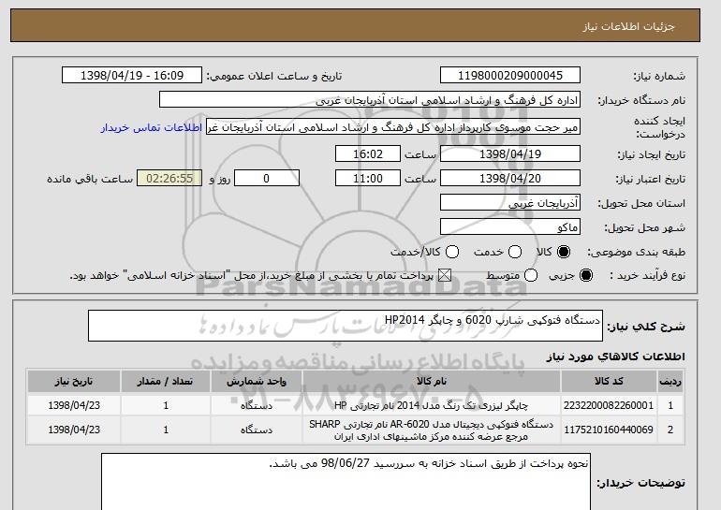The image size is (721, 510).
Task: Click the کد کالا column header
Action: 609,382
